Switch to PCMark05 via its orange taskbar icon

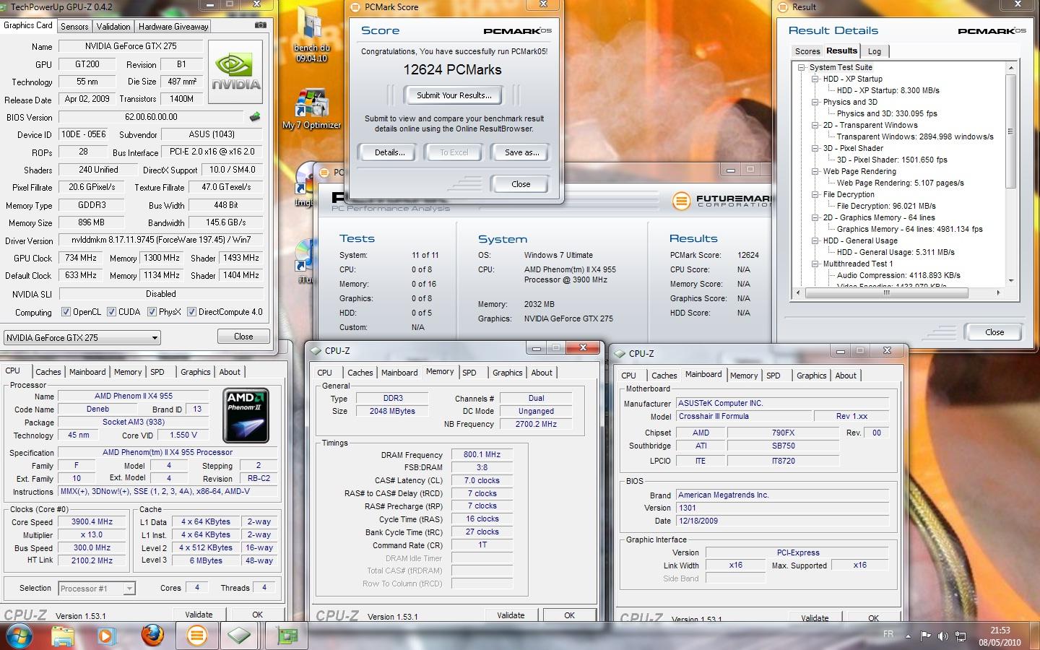point(196,636)
